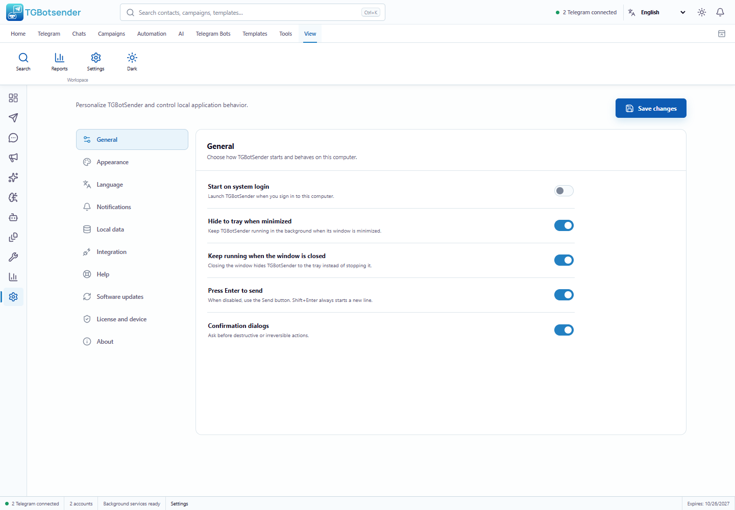Open License and device section
This screenshot has width=735, height=510.
(132, 319)
